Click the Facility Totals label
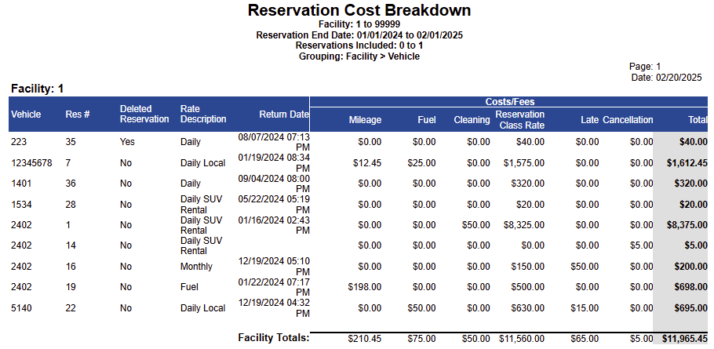 tap(274, 337)
